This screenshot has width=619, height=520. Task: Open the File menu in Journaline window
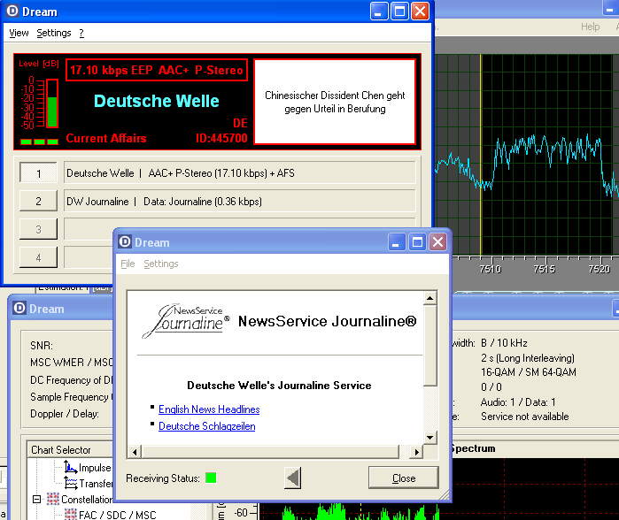(x=128, y=264)
